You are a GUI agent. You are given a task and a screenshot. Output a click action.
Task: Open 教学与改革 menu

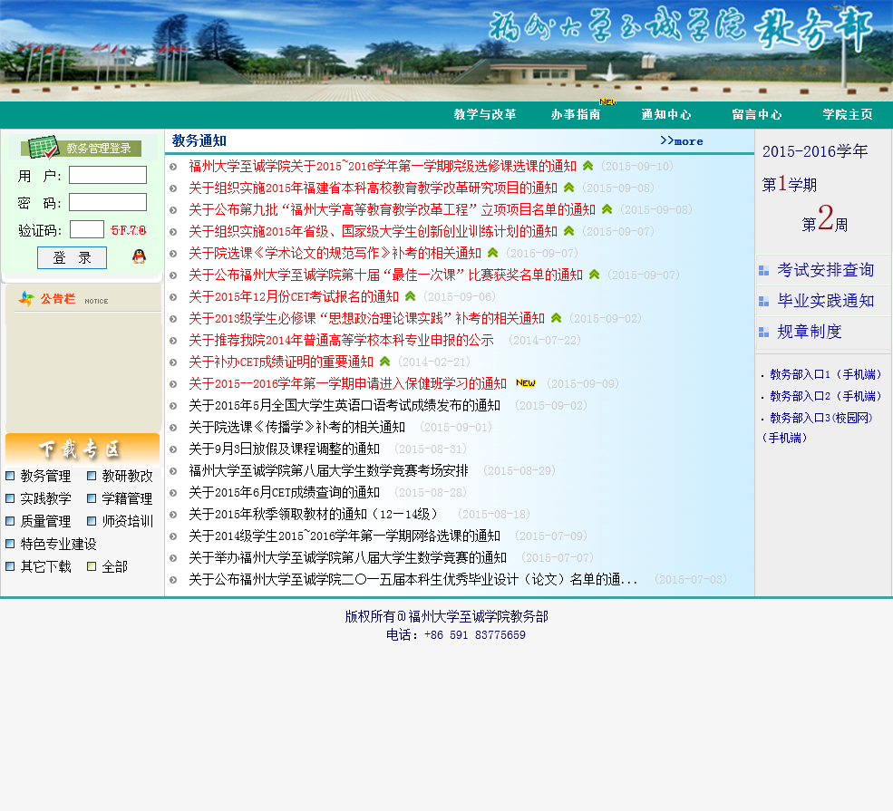pyautogui.click(x=485, y=114)
